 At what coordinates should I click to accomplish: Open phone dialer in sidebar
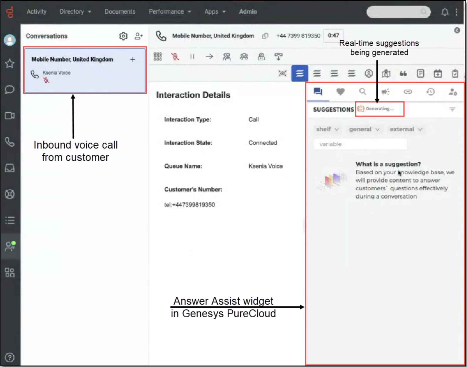point(10,142)
